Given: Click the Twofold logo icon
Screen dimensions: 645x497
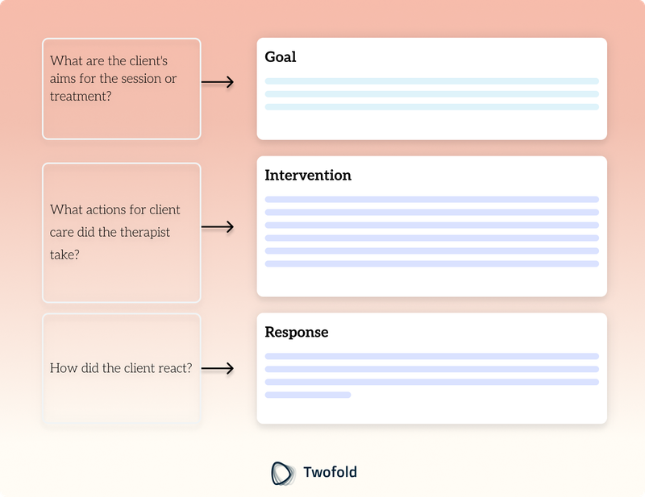Looking at the screenshot, I should 283,473.
